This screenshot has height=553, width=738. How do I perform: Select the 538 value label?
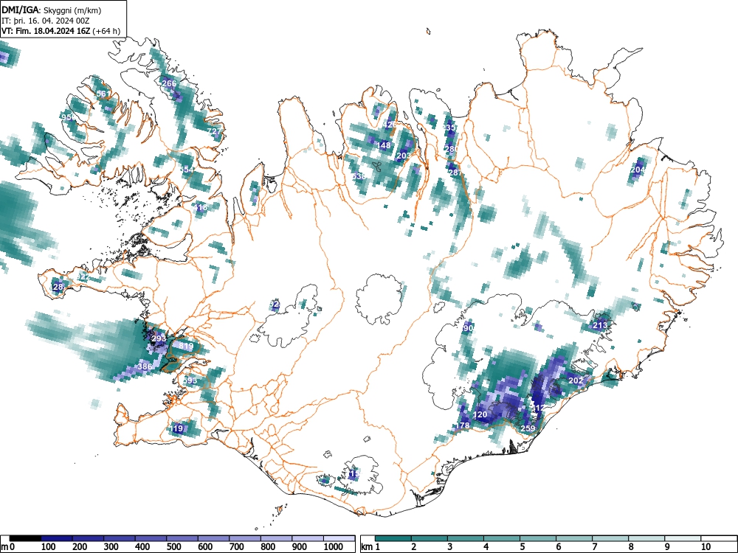coord(359,176)
